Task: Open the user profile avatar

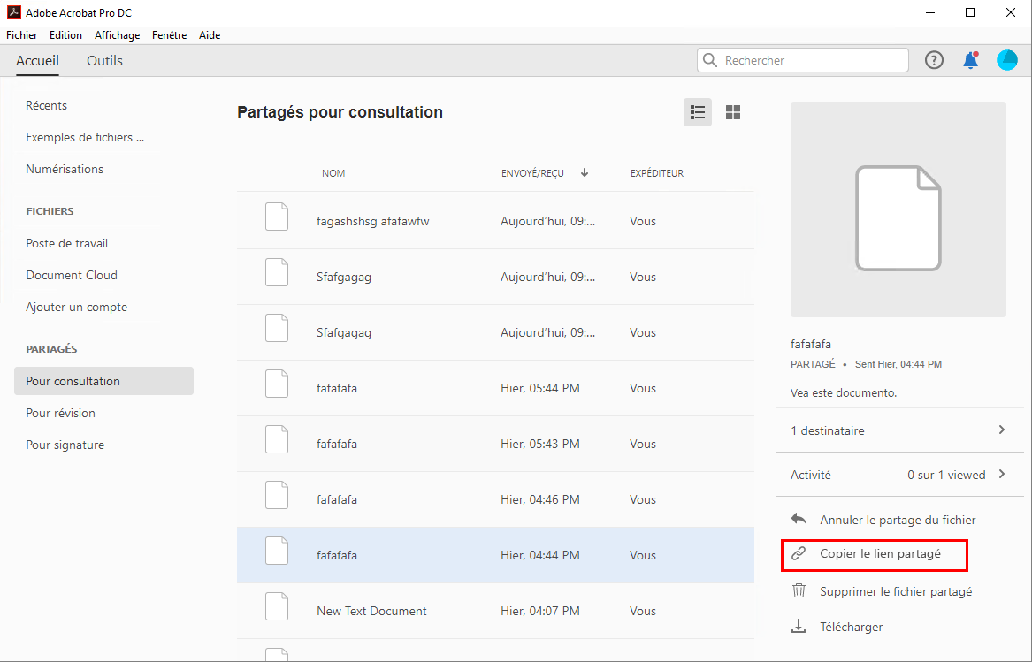Action: pyautogui.click(x=1007, y=60)
